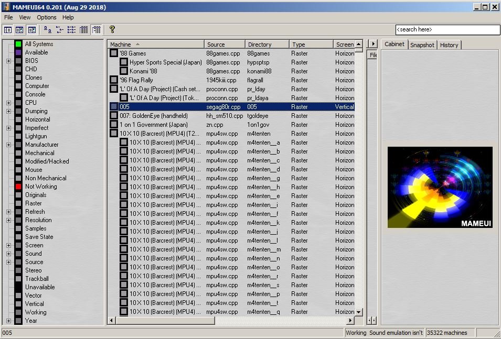The image size is (501, 339).
Task: Click the MAMEUI icon in title bar
Action: 6,7
